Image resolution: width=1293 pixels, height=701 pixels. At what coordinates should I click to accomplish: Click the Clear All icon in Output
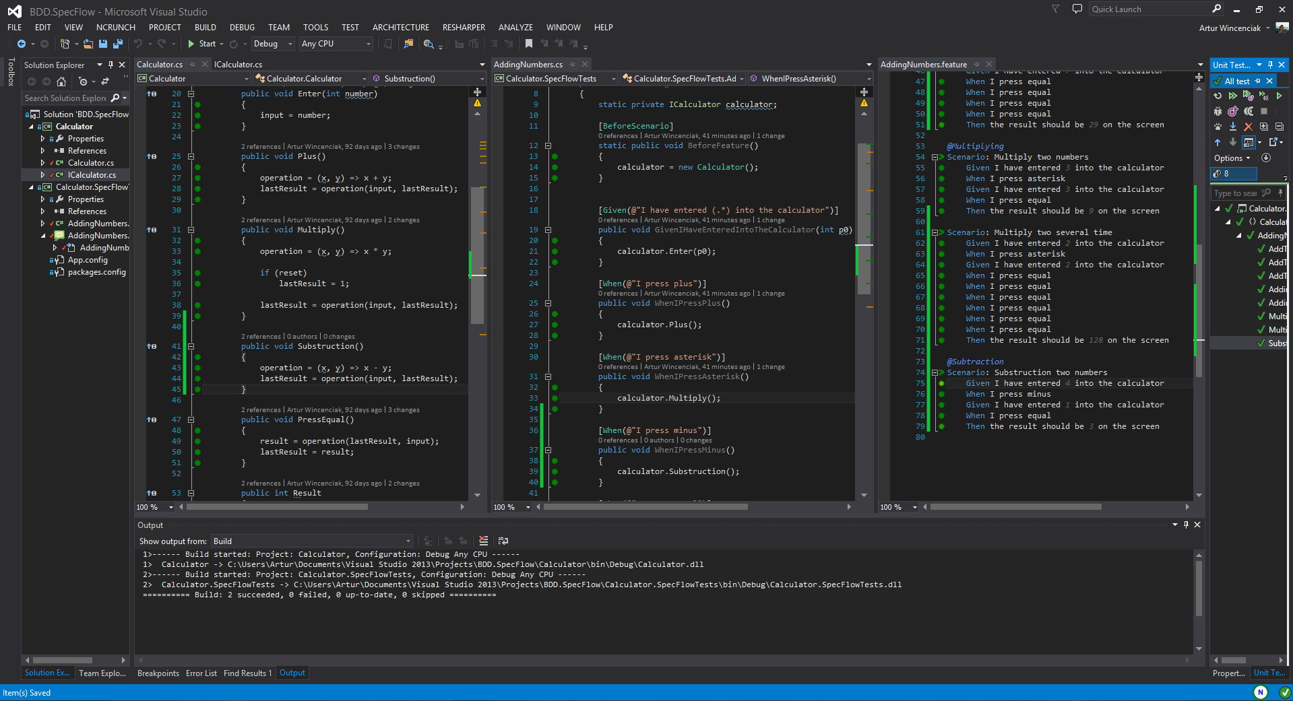(x=483, y=541)
